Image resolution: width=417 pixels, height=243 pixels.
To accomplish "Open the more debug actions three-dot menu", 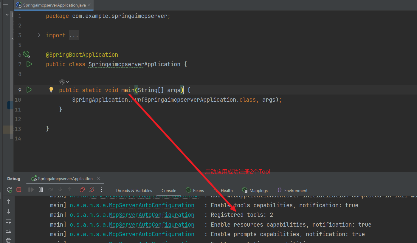I will click(102, 190).
